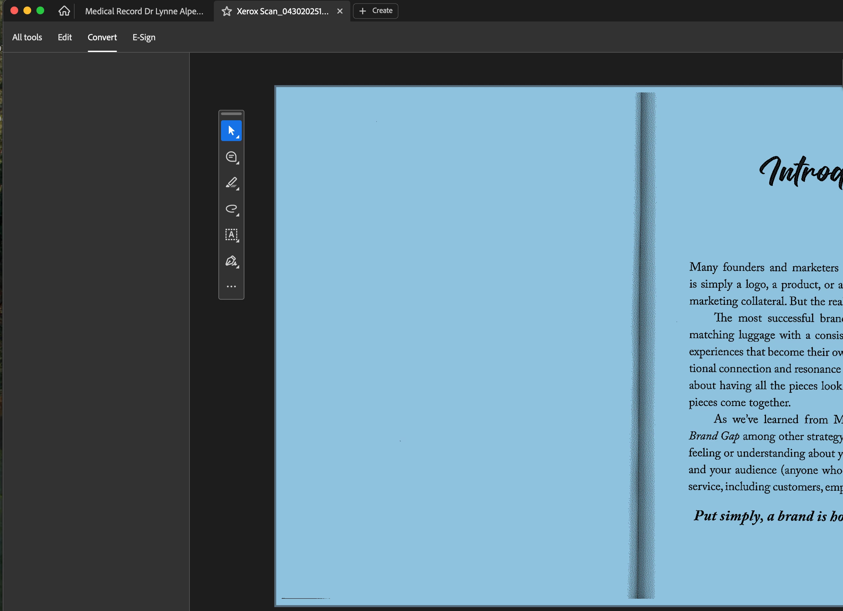Viewport: 843px width, 611px height.
Task: Select the arrow selection tool
Action: coord(231,131)
